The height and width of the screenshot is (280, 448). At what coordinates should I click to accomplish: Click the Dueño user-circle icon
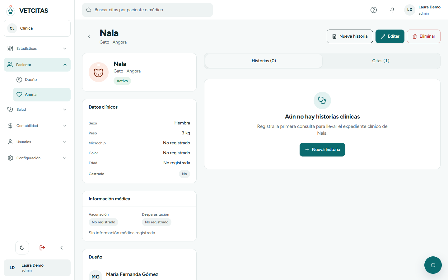click(x=19, y=80)
